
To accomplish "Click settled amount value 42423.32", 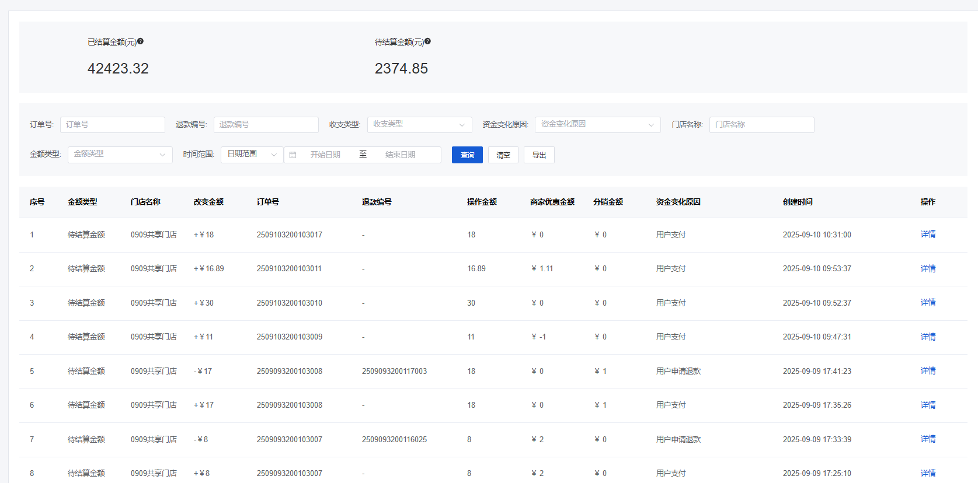I will (x=118, y=68).
